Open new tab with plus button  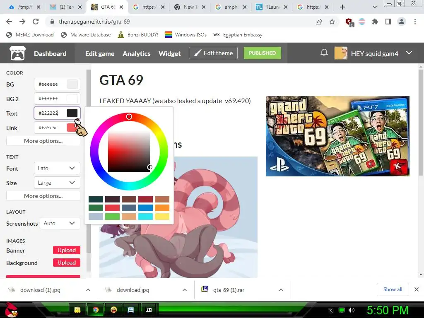pos(342,7)
